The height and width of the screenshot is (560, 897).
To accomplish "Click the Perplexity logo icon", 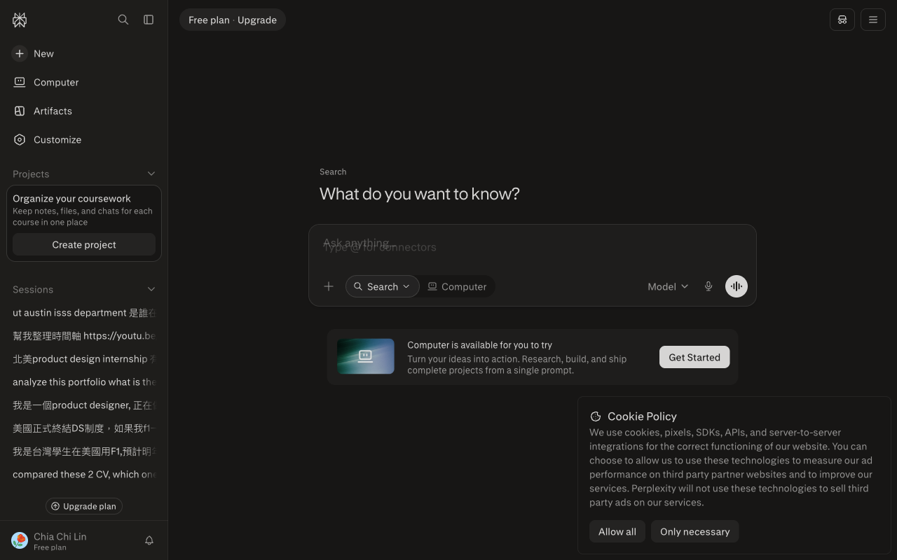I will (x=20, y=20).
